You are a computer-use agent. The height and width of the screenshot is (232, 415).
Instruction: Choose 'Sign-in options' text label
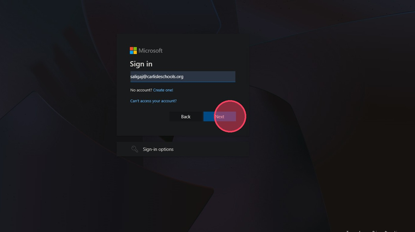click(158, 149)
